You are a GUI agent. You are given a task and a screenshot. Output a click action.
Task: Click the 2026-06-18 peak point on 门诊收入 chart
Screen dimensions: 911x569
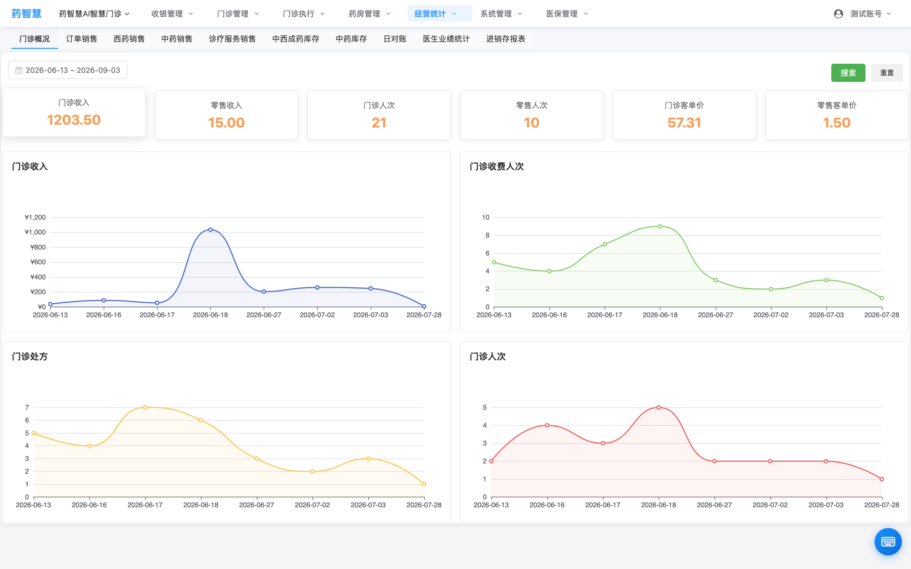(x=210, y=230)
